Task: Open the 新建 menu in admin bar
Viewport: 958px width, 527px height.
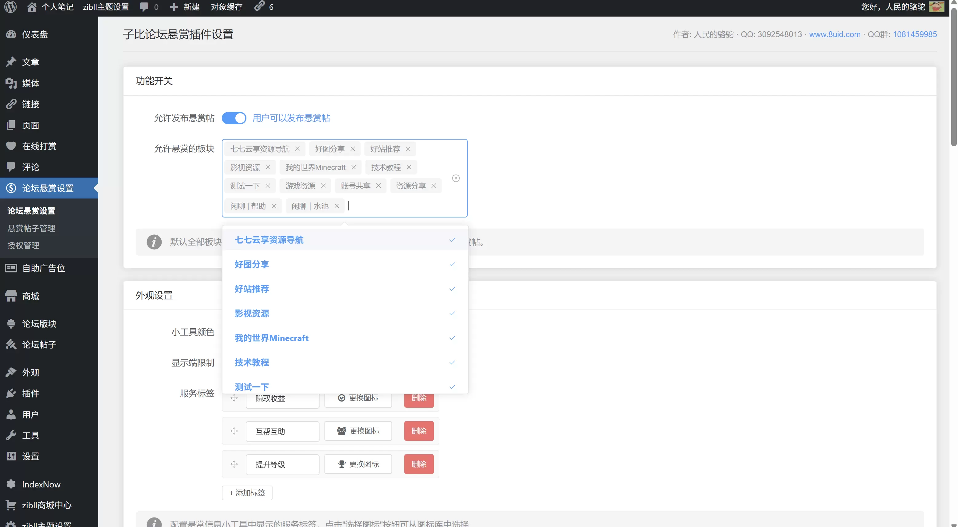Action: click(x=185, y=7)
